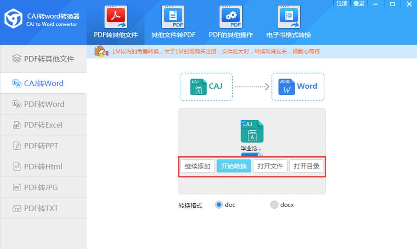Maximize the converter window
417x249 pixels.
point(392,4)
